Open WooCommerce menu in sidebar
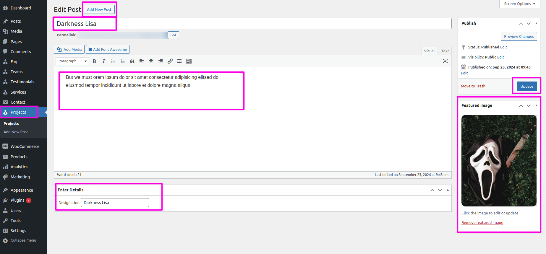Image resolution: width=546 pixels, height=254 pixels. [x=24, y=146]
